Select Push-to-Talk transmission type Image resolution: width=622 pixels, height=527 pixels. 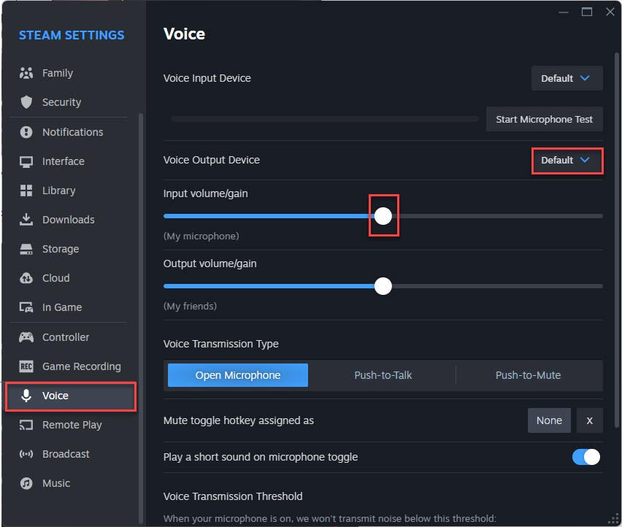[383, 375]
